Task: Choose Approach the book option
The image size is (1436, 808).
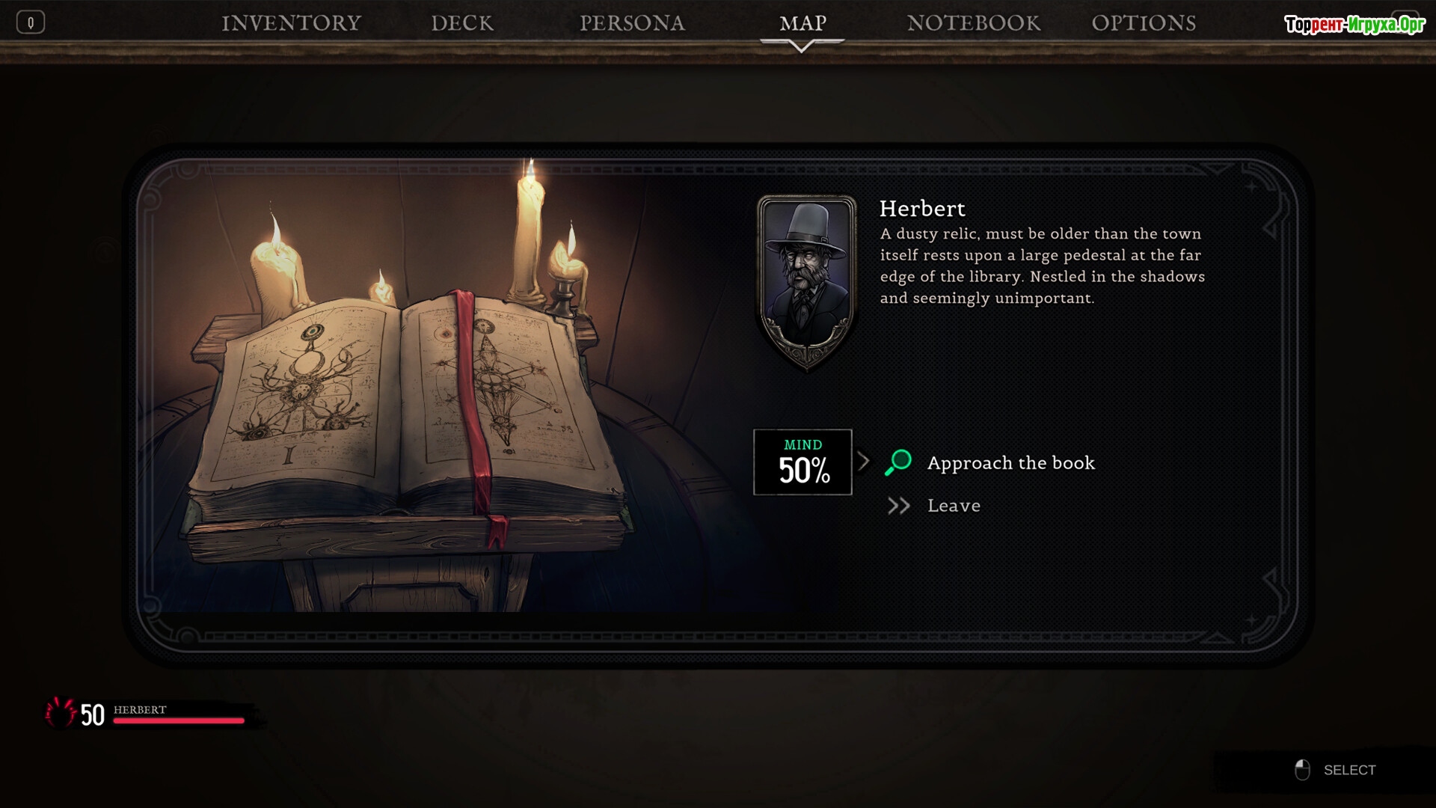Action: pos(1010,463)
